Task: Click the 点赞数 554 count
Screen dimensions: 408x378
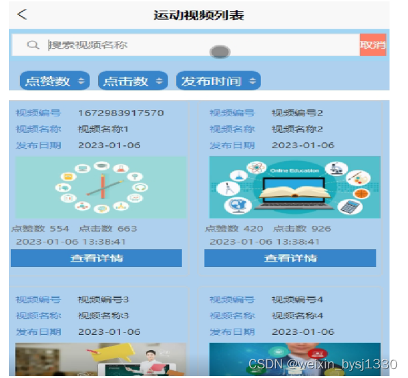Action: pos(40,229)
